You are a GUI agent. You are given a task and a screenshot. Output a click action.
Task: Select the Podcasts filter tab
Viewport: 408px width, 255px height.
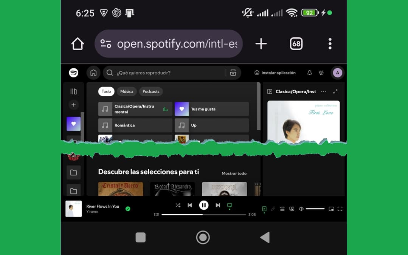(x=151, y=91)
